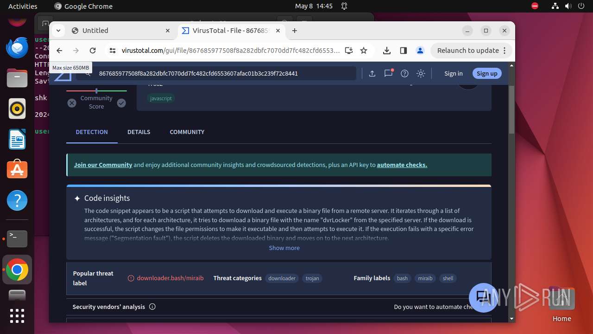Select the bash family label chip
This screenshot has width=593, height=334.
[x=403, y=278]
